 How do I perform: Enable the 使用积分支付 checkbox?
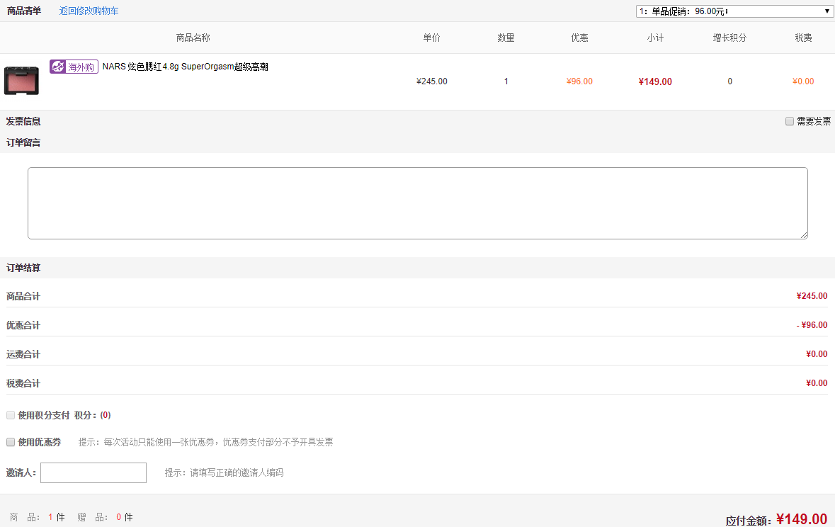[11, 415]
